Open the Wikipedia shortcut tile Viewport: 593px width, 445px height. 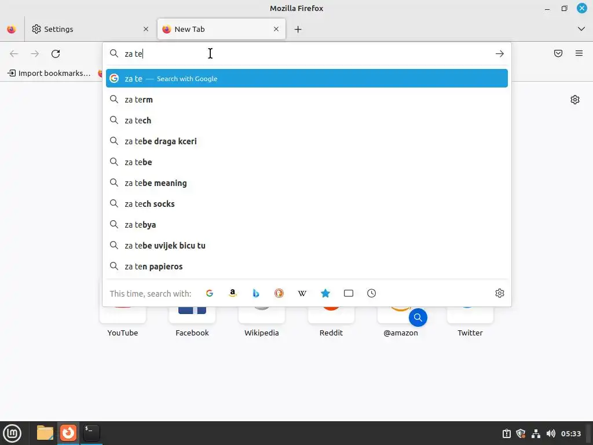(262, 322)
